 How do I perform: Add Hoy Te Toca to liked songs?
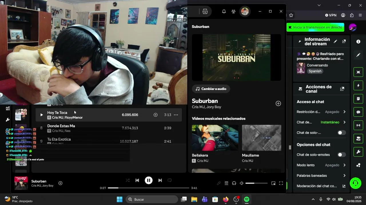(156, 115)
